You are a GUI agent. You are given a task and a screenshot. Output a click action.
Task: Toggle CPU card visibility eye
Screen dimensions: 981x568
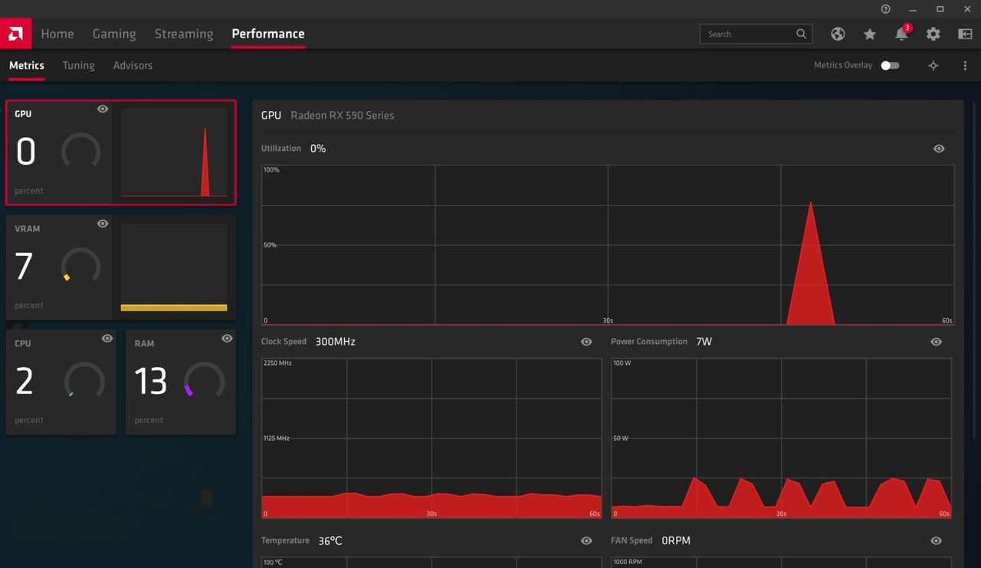pos(107,338)
